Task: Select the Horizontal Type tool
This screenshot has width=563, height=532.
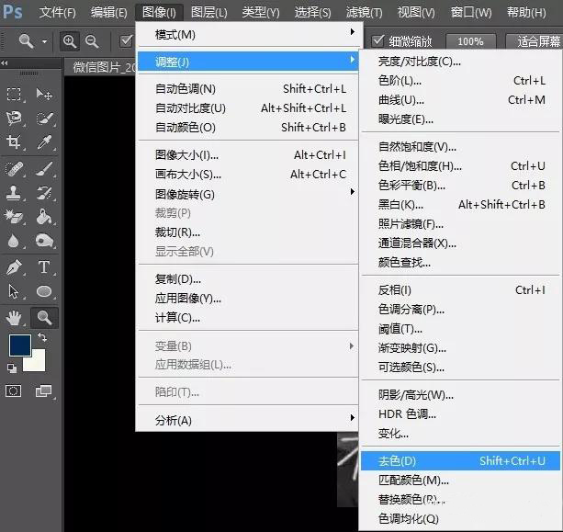Action: (x=43, y=267)
